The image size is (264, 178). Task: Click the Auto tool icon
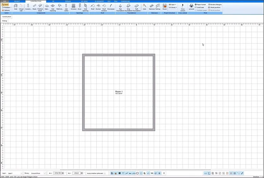click(x=145, y=7)
